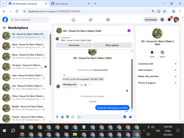Open the Windows notification center icon
Image resolution: width=184 pixels, height=138 pixels.
point(178,131)
